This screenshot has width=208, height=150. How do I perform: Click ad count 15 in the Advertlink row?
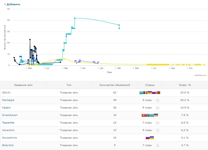tap(115, 130)
